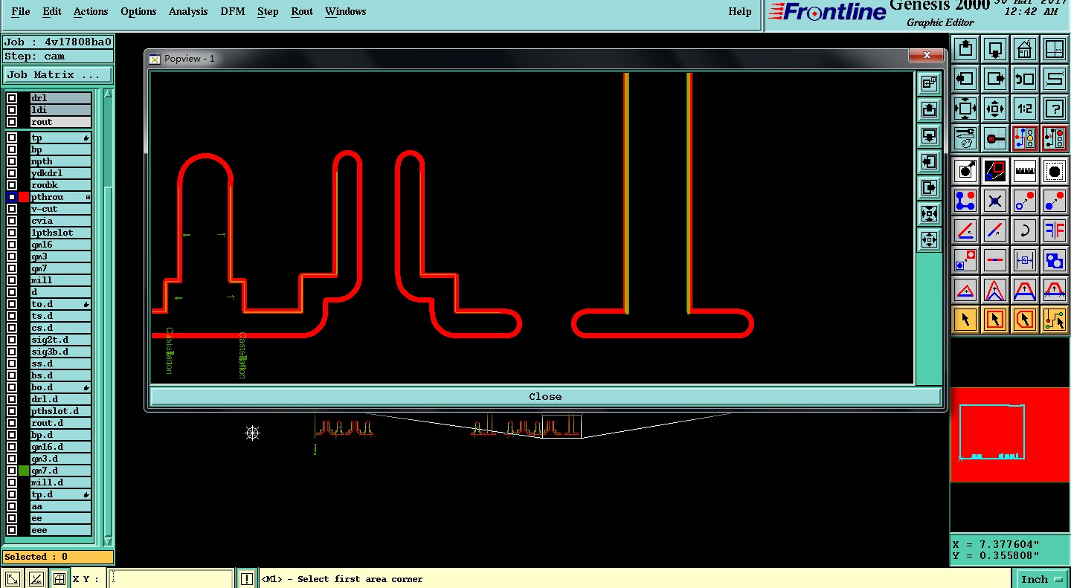This screenshot has height=588, width=1071.
Task: Click the wrench and palette settings icon
Action: point(965,138)
